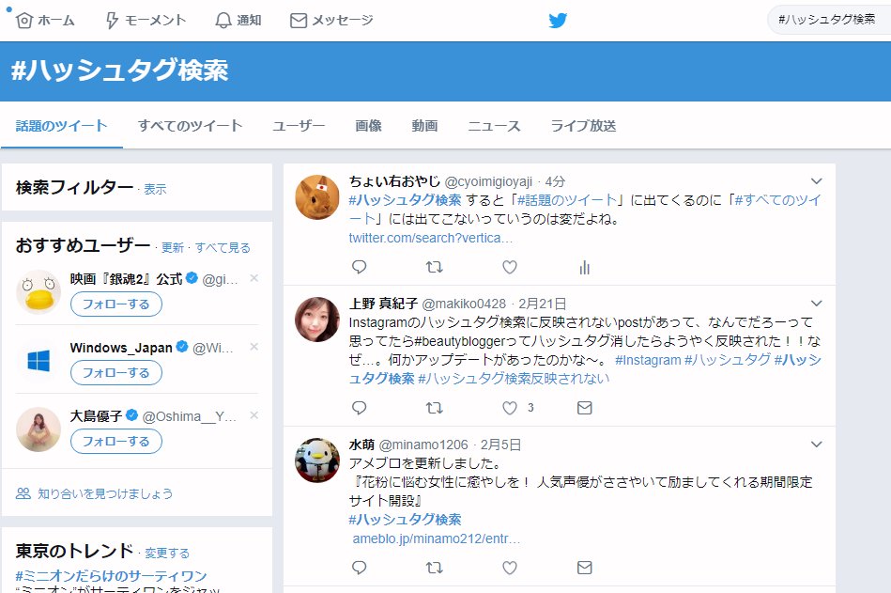The width and height of the screenshot is (891, 593).
Task: Switch to 動画 tab
Action: click(x=424, y=126)
